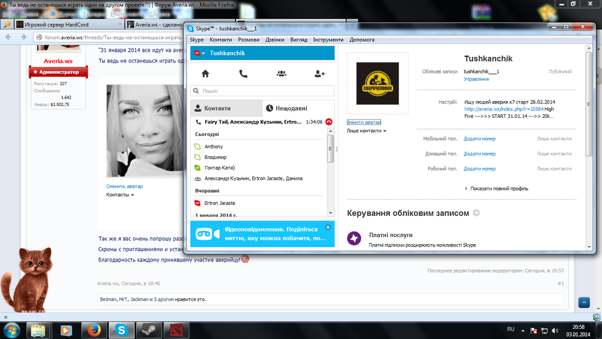Open the Дзвінки menu

pos(275,40)
